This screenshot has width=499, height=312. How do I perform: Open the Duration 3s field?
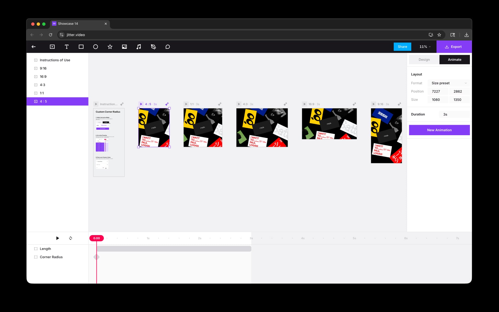(x=454, y=114)
